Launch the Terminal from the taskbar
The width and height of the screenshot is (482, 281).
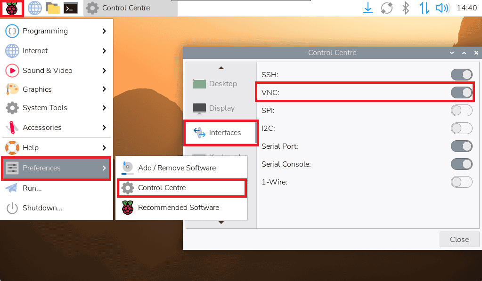tap(71, 8)
